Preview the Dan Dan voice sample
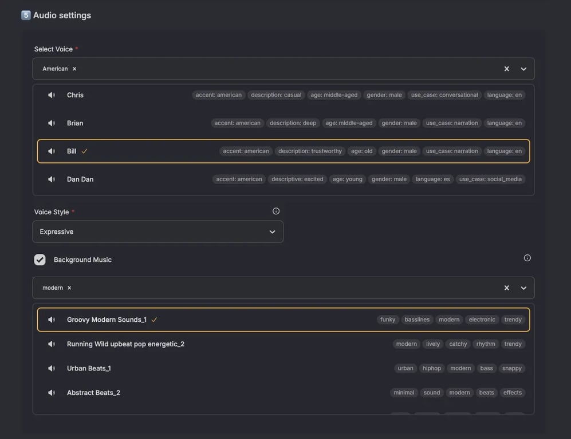Viewport: 571px width, 439px height. (x=52, y=179)
